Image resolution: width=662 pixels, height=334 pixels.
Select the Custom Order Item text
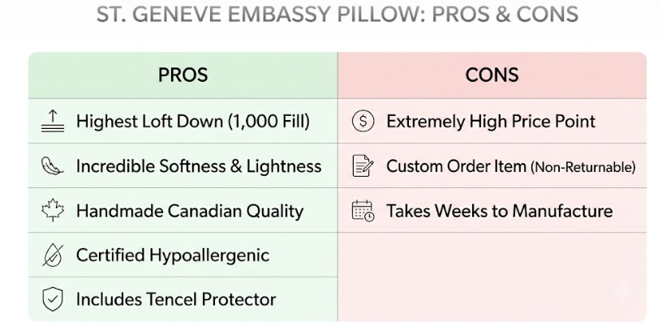coord(456,166)
